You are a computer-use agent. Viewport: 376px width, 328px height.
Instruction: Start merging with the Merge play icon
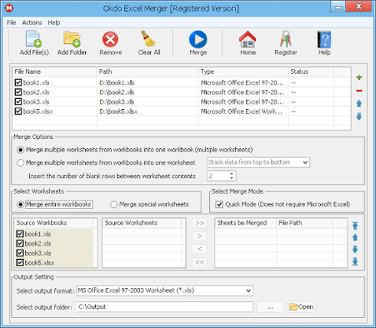click(198, 39)
